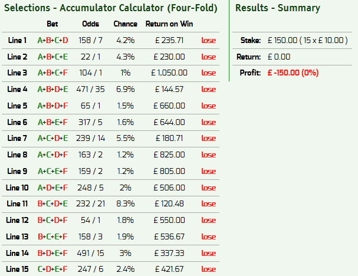Click the £ 144.57 return amount
This screenshot has width=358, height=276.
(x=169, y=89)
